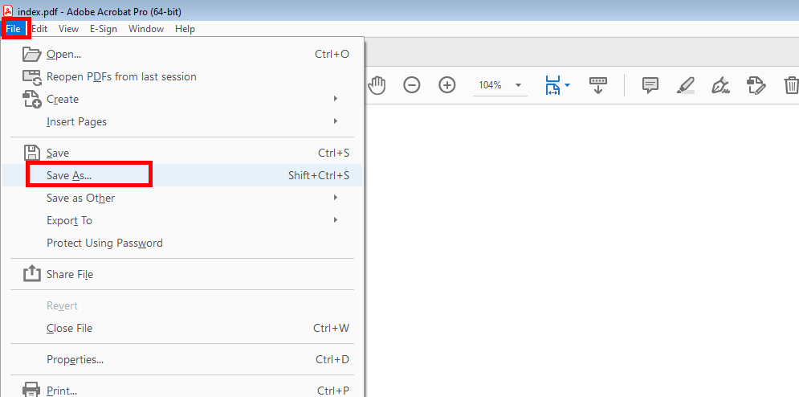799x397 pixels.
Task: Click the Delete trash icon
Action: (x=791, y=85)
